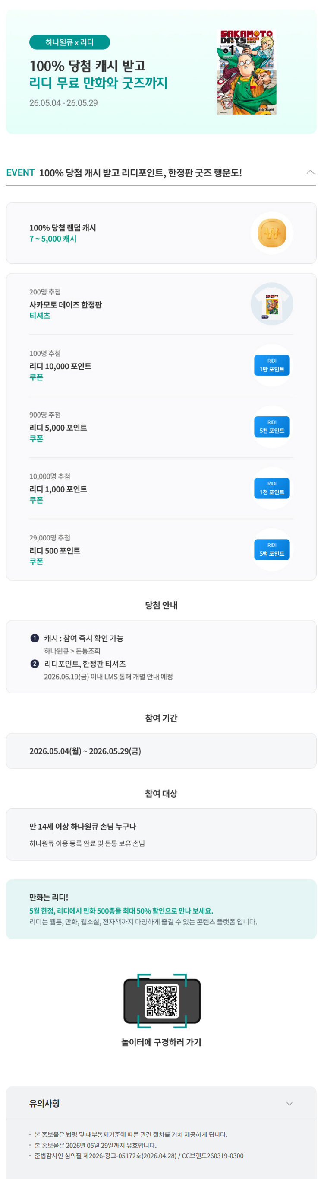Click the numbered circle 1 by 캐시
The height and width of the screenshot is (1185, 324).
[35, 638]
